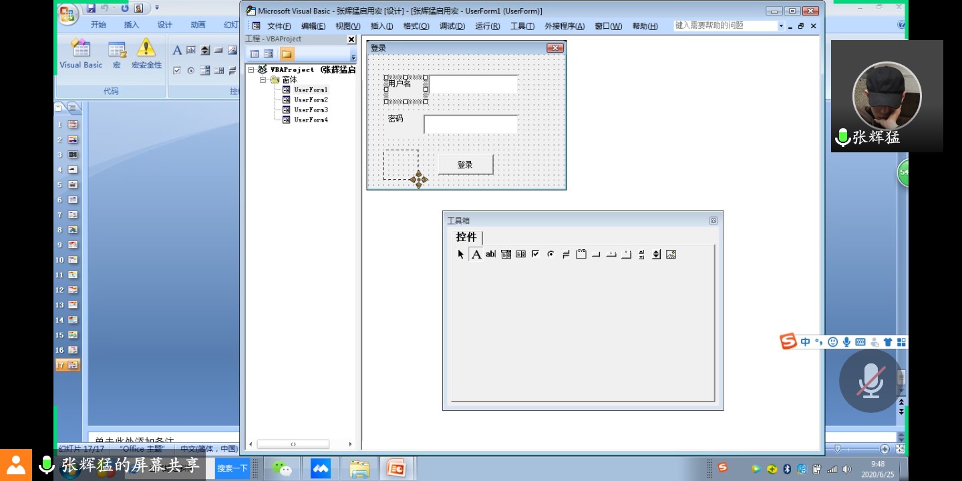Select the ToggleButton control in toolbox
Viewport: 962px width, 481px height.
pyautogui.click(x=566, y=255)
